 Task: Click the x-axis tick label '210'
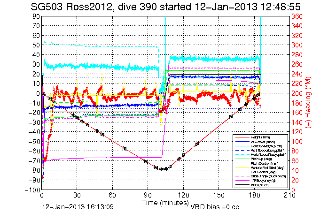(289, 195)
